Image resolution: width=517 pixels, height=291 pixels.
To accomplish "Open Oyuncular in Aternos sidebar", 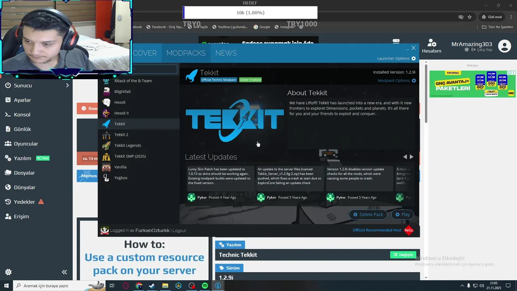I will point(26,143).
